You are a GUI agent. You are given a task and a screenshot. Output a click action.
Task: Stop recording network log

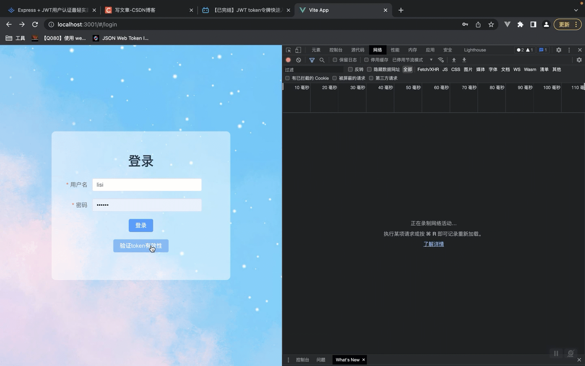point(288,60)
